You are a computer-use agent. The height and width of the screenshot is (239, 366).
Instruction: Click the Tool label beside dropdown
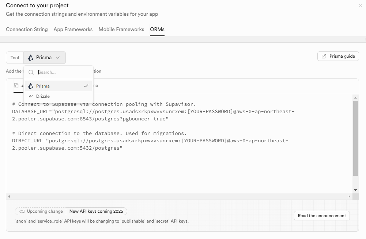pyautogui.click(x=15, y=58)
